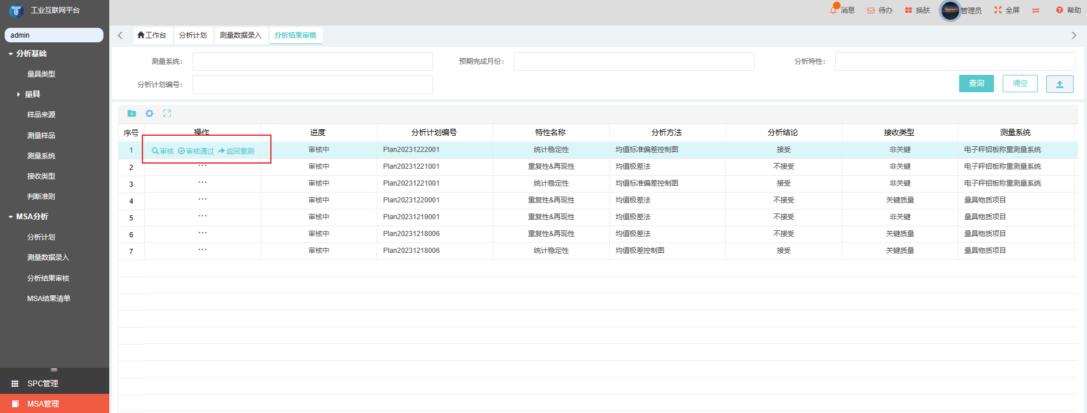Open MSA结果清单 in the sidebar
The height and width of the screenshot is (413, 1087).
pyautogui.click(x=49, y=299)
